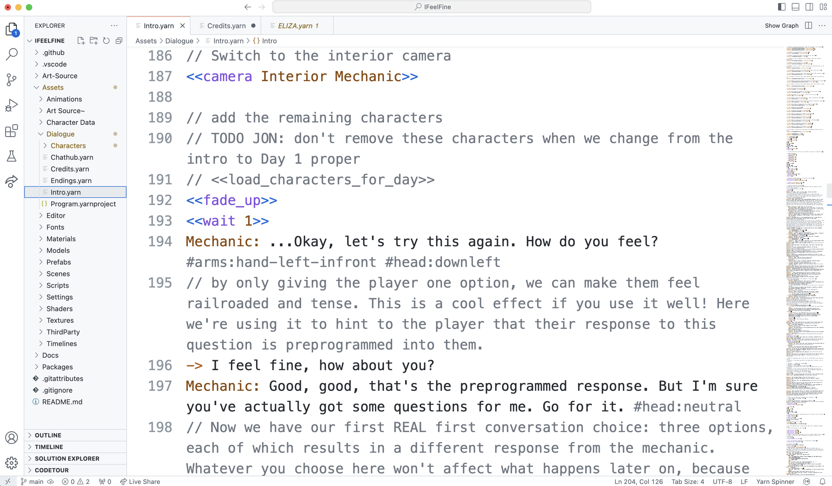Image resolution: width=832 pixels, height=486 pixels.
Task: Click the New File icon in explorer
Action: click(x=81, y=41)
